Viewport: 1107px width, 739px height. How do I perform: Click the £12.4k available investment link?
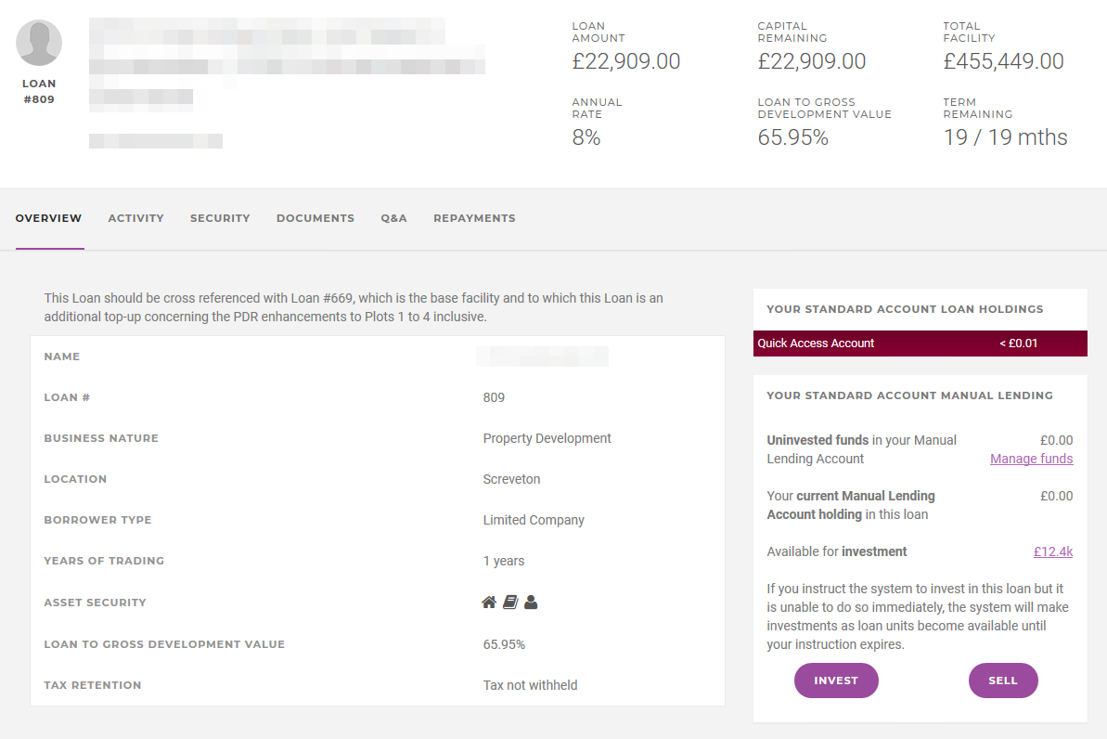coord(1052,551)
